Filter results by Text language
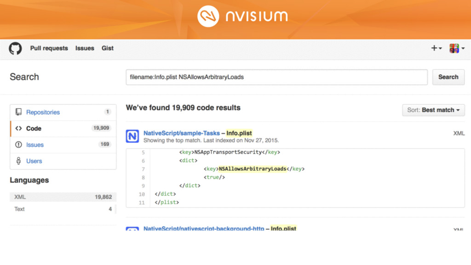Image resolution: width=471 pixels, height=265 pixels. tap(63, 209)
